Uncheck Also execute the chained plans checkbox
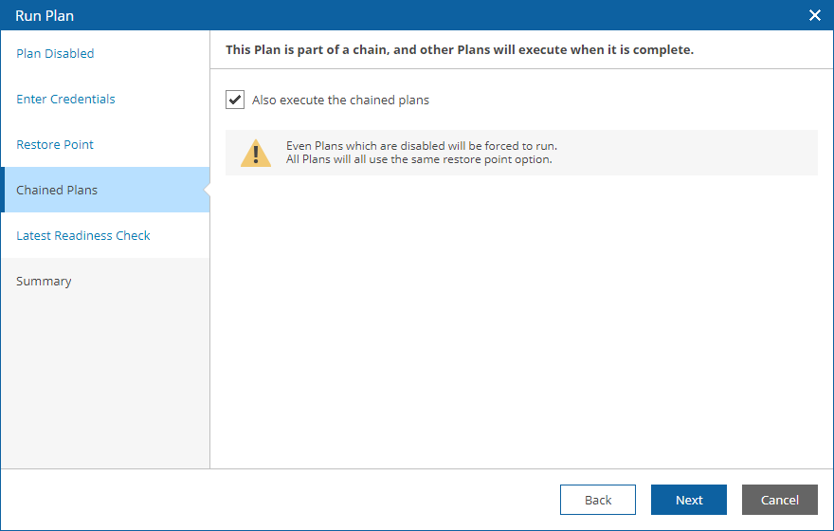 click(x=235, y=100)
